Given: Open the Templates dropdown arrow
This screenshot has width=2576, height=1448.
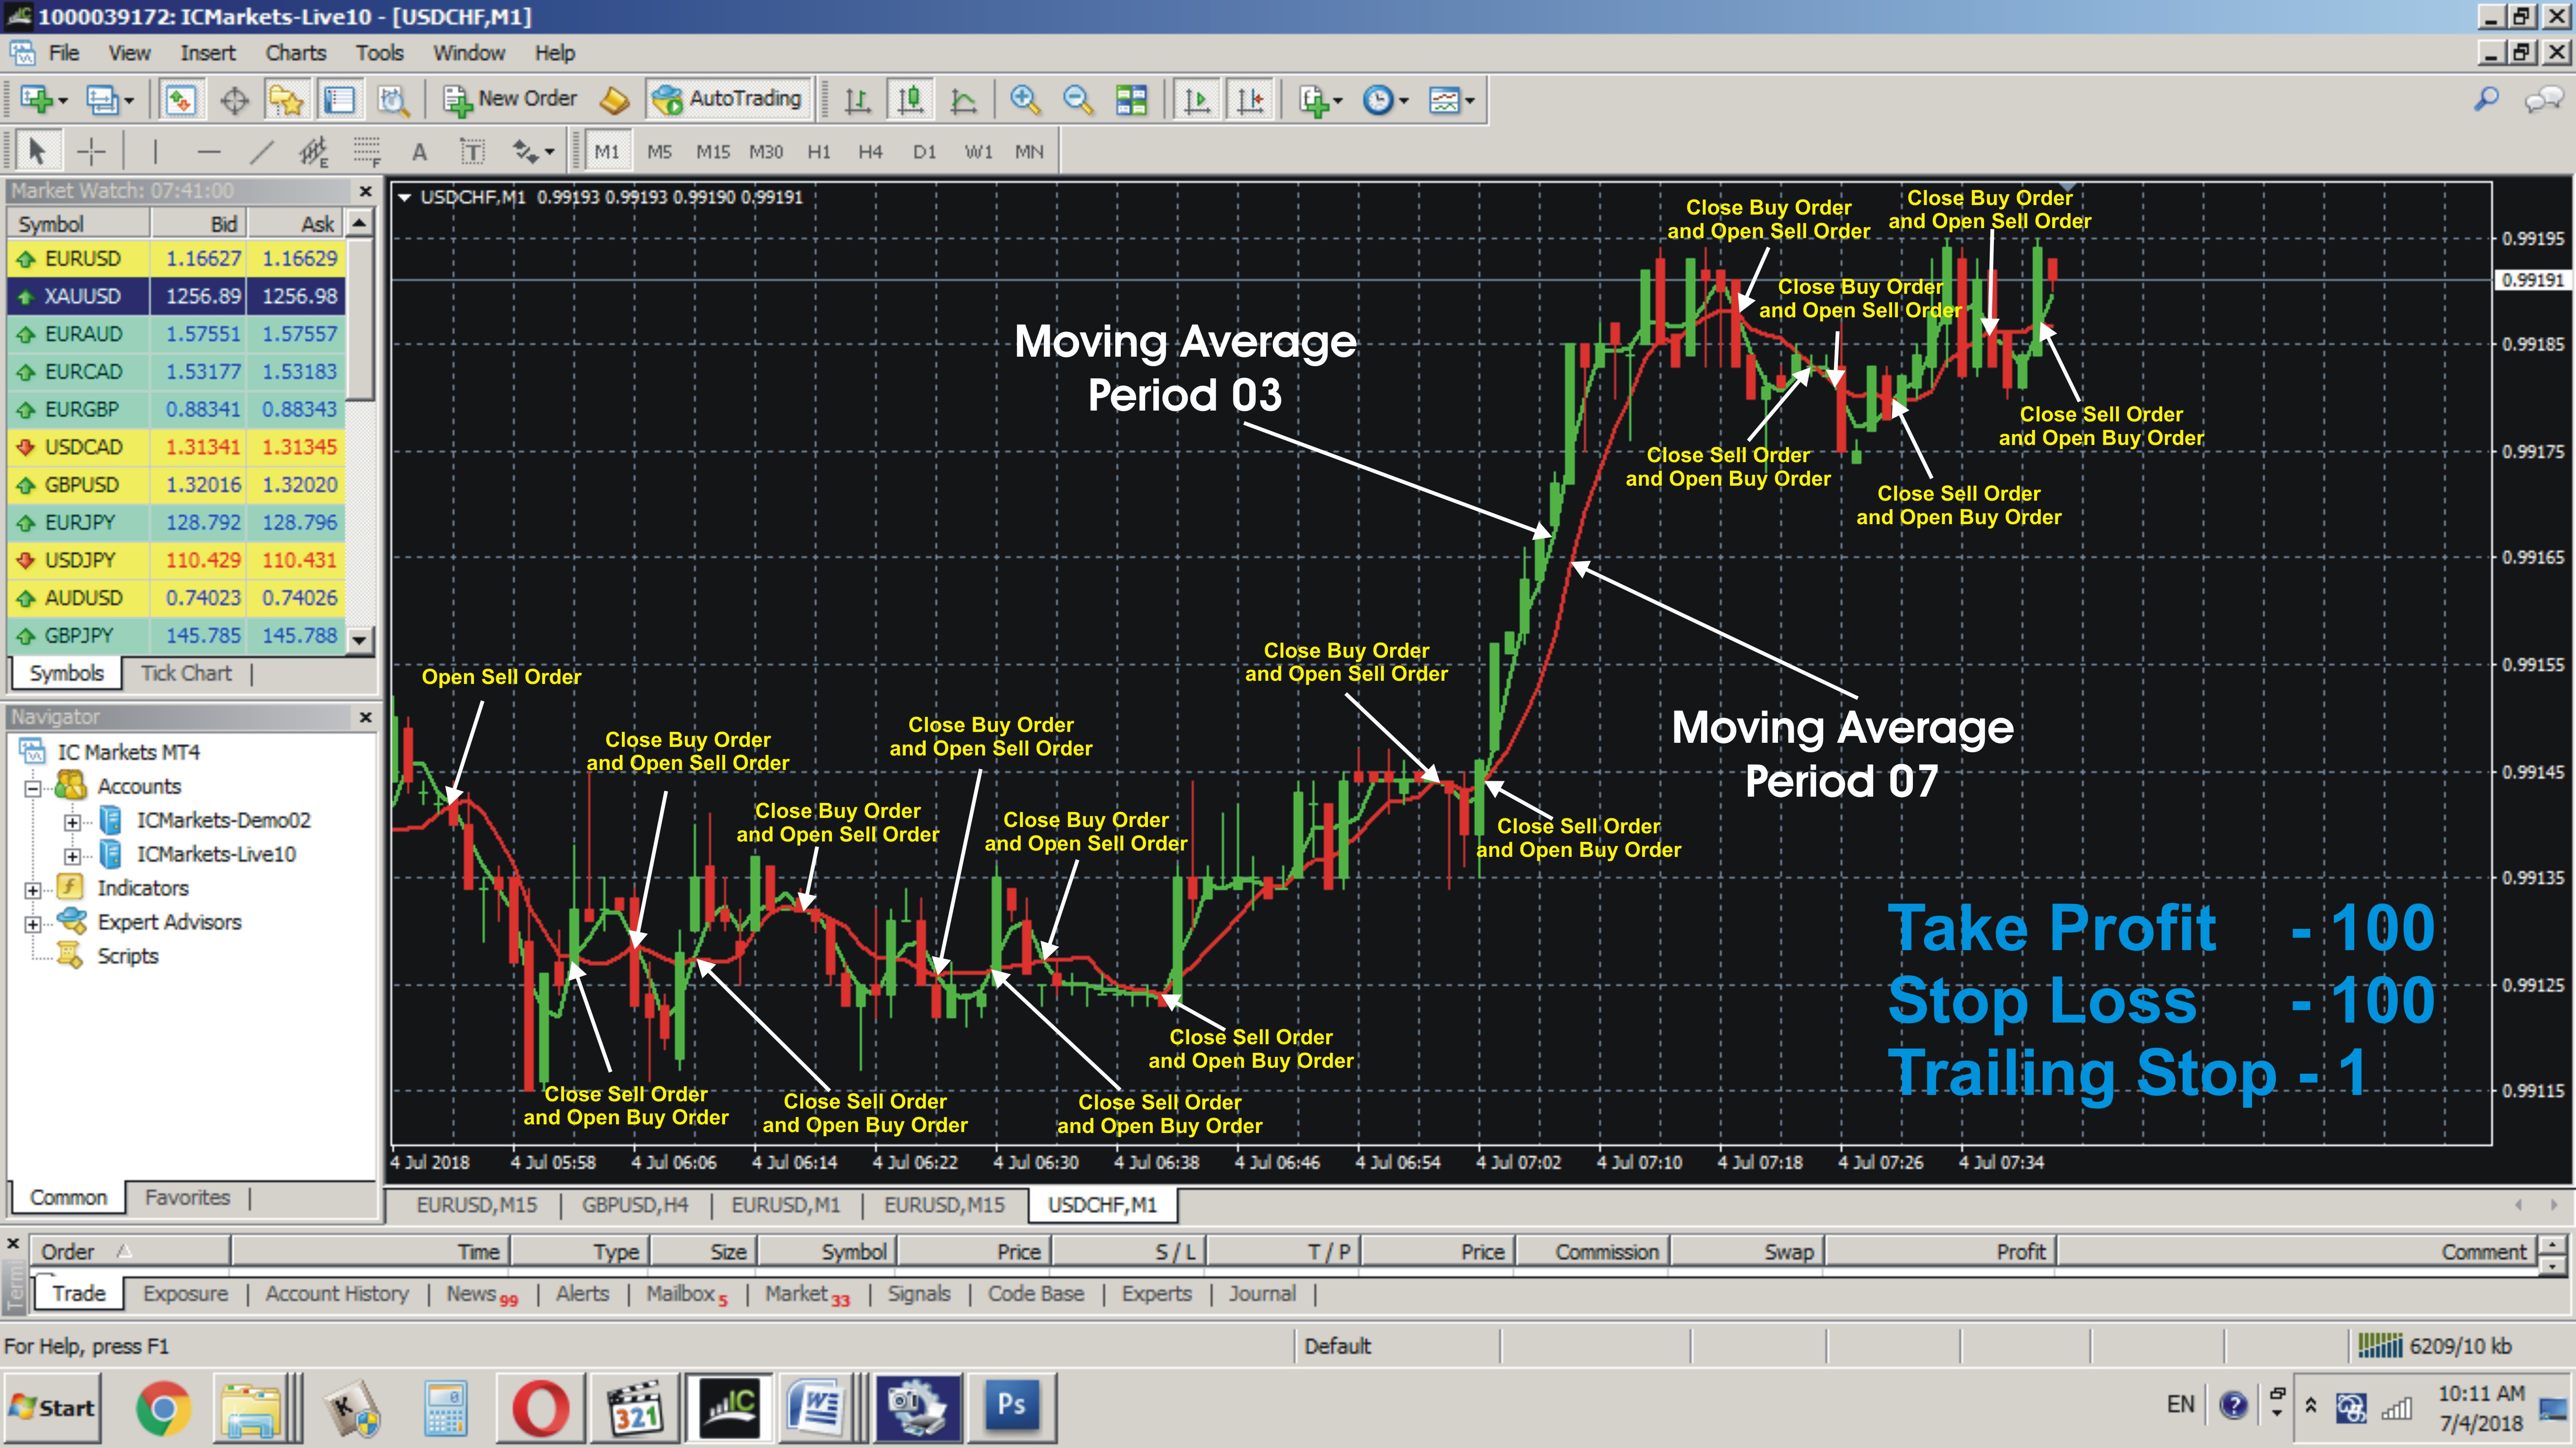Looking at the screenshot, I should point(1470,101).
